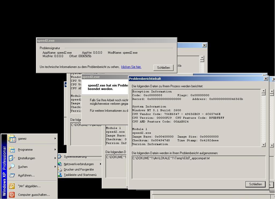The width and height of the screenshot is (275, 199).
Task: Expand Programme submenu arrow
Action: point(55,150)
